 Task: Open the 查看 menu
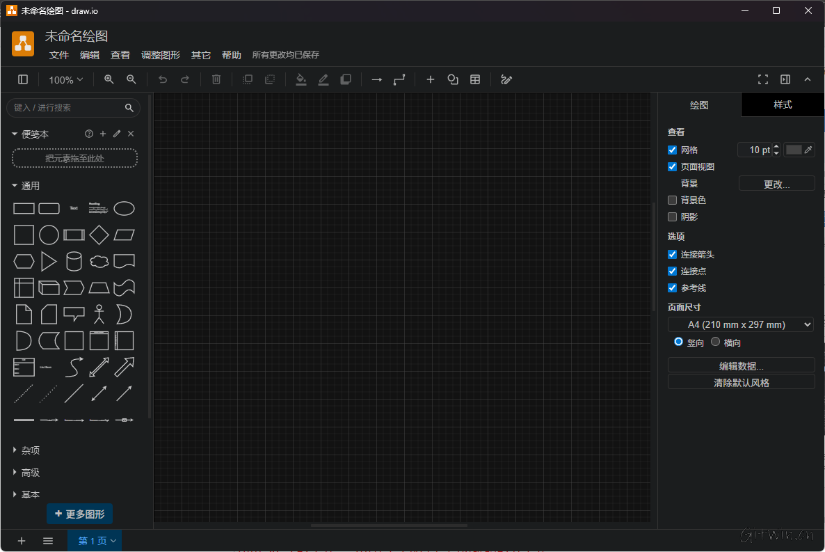(x=120, y=55)
